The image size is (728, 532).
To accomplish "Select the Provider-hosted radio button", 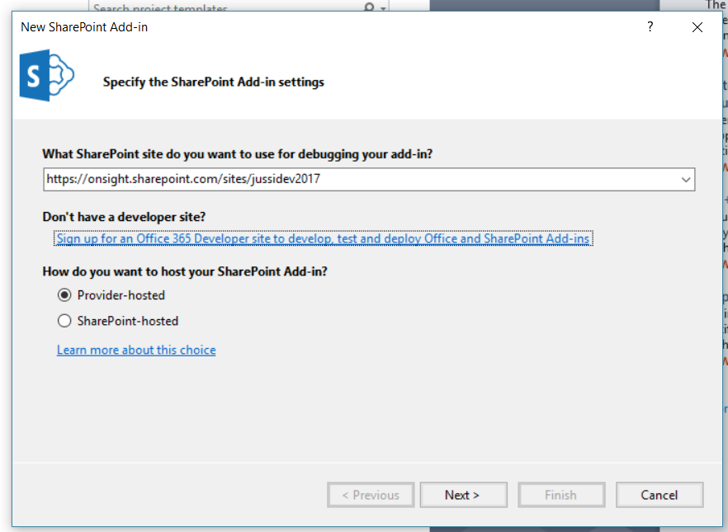I will tap(64, 295).
